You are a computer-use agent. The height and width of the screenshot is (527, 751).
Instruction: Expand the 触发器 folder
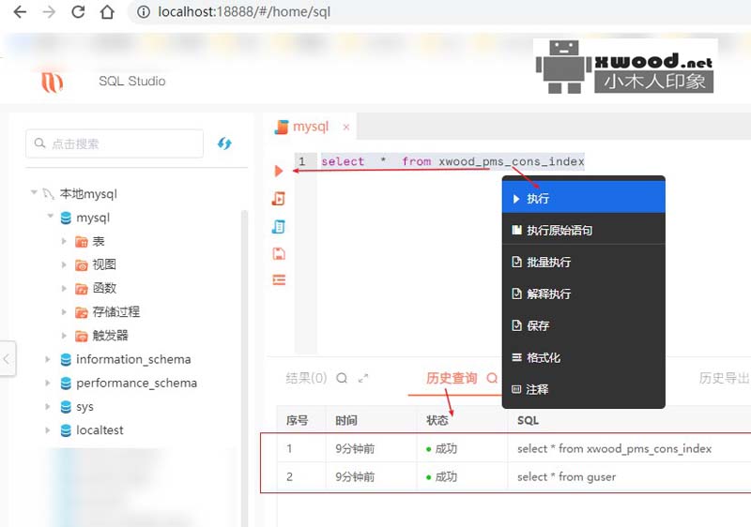point(64,335)
